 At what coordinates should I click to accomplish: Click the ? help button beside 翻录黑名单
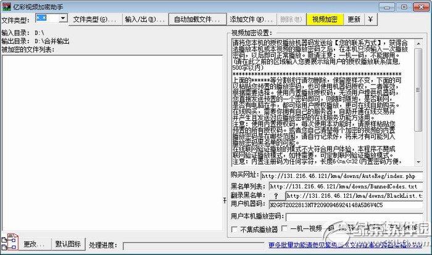[x=276, y=196]
